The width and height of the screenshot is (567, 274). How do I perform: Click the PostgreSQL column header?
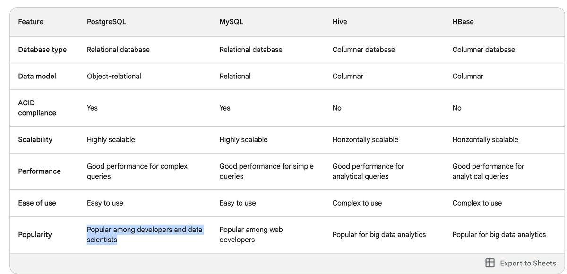(107, 21)
